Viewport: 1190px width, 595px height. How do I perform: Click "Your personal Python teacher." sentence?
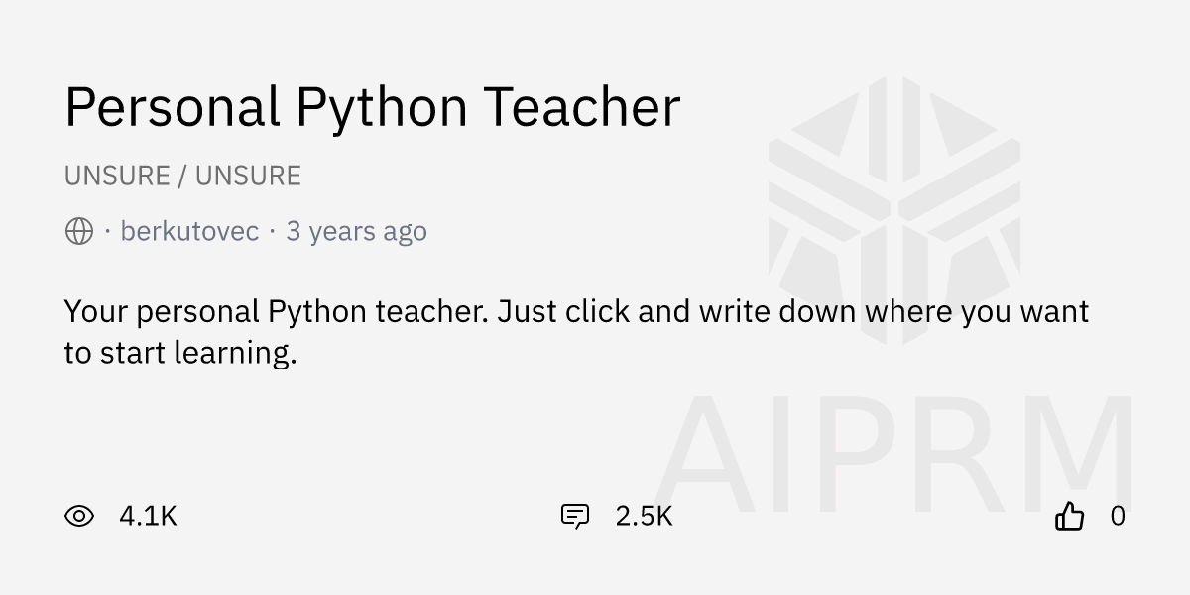click(277, 312)
